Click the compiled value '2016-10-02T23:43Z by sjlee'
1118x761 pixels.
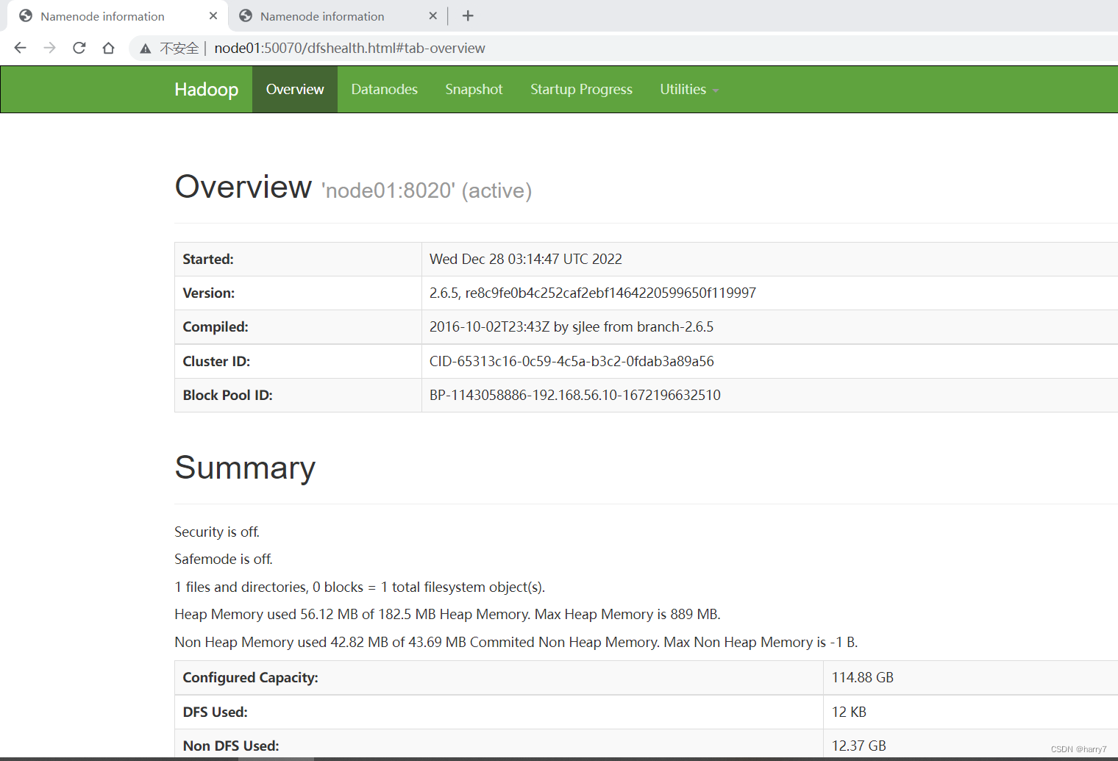572,326
